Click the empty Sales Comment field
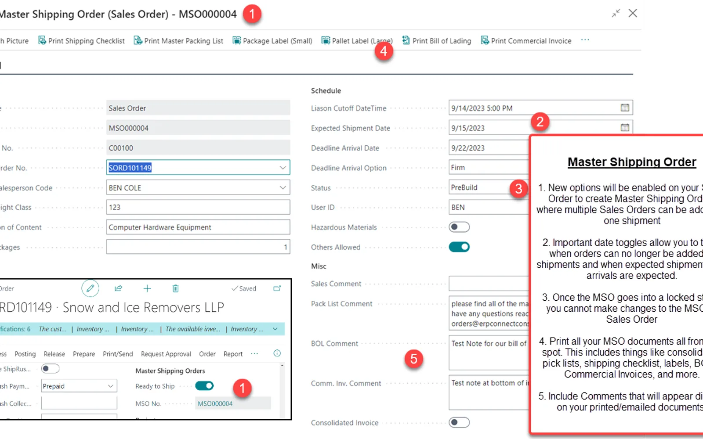The image size is (703, 439). coord(489,284)
